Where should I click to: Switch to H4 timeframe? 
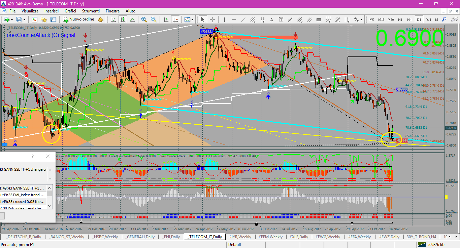pyautogui.click(x=409, y=19)
